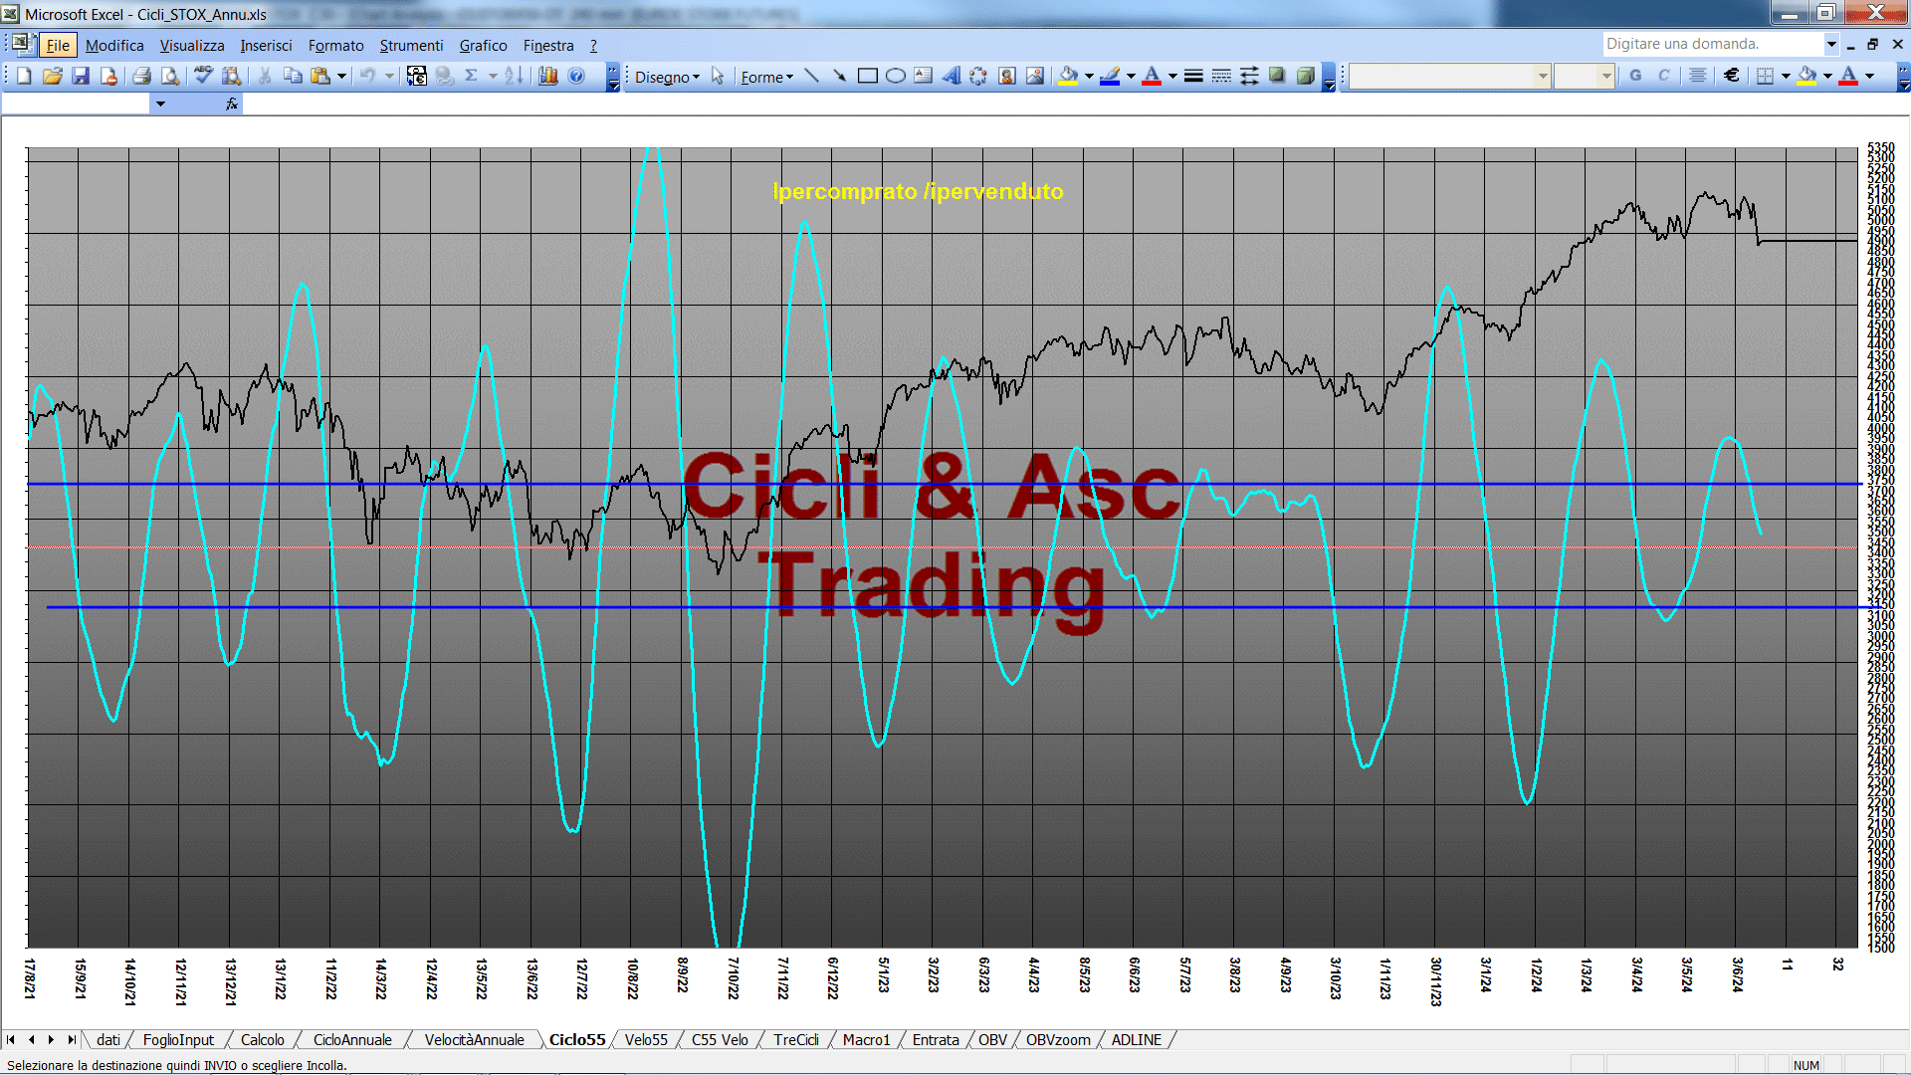The height and width of the screenshot is (1075, 1911).
Task: Switch to the OBVzoom sheet tab
Action: [1058, 1039]
